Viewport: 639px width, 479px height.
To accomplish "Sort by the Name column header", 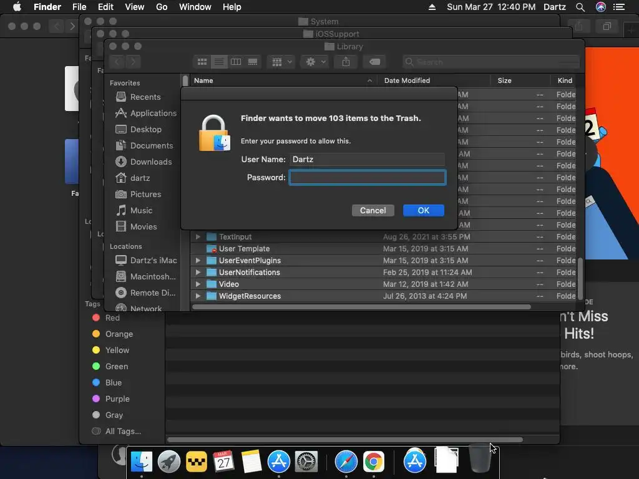I will point(283,80).
